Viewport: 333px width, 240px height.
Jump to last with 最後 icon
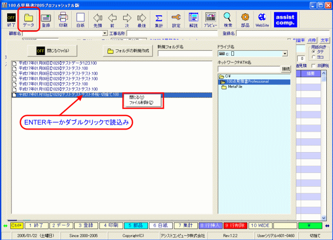click(142, 20)
